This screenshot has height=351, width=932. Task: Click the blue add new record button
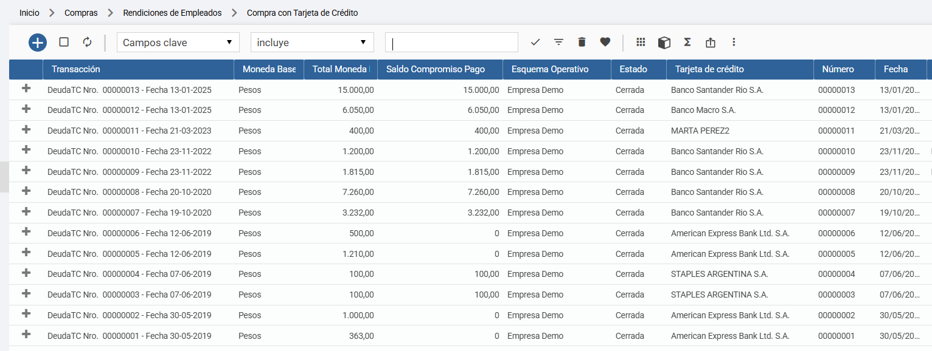38,43
